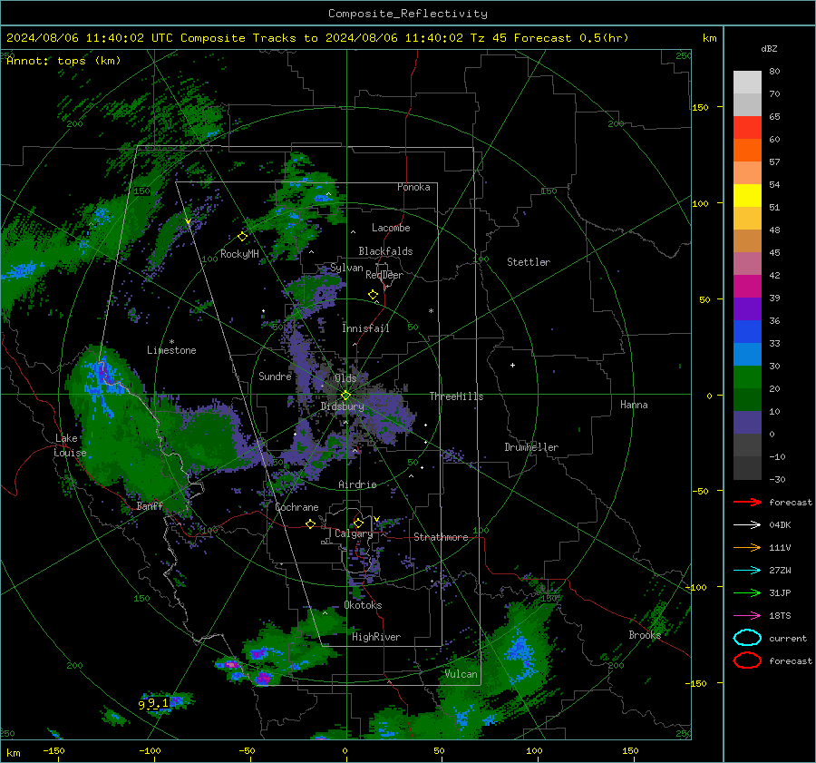Screen dimensions: 816x763
Task: Click the red forecast ellipse in legend
Action: tap(747, 660)
